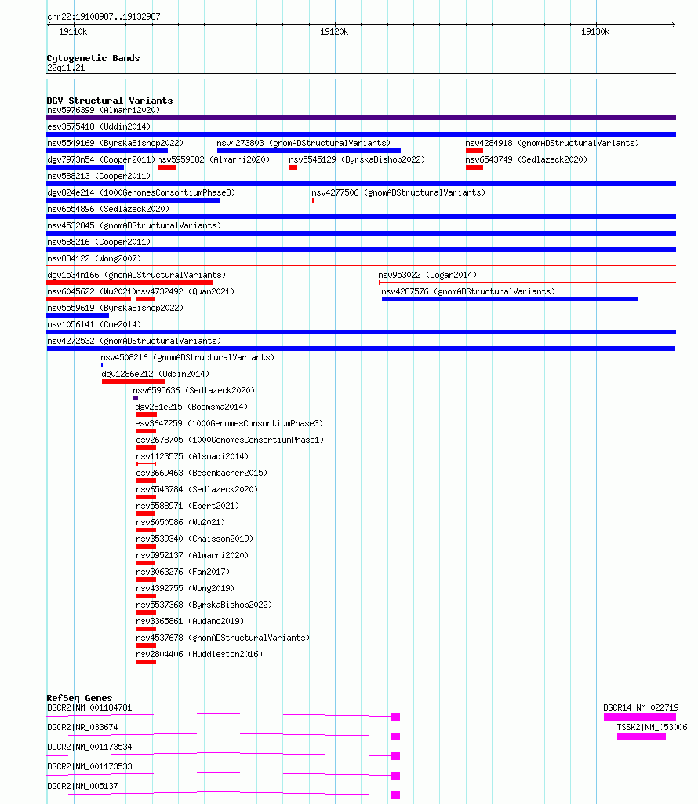
Task: Select the purple nsv5976399 variant bar
Action: click(361, 118)
